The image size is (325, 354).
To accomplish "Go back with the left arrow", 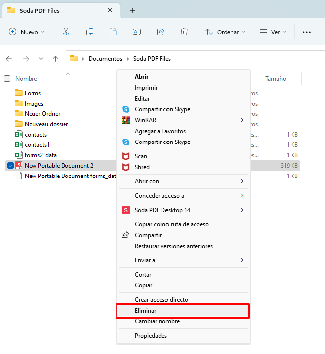I will pyautogui.click(x=9, y=59).
